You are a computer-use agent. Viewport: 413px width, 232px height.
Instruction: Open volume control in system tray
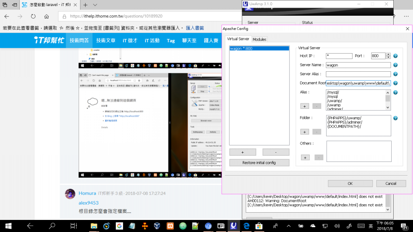tap(337, 226)
